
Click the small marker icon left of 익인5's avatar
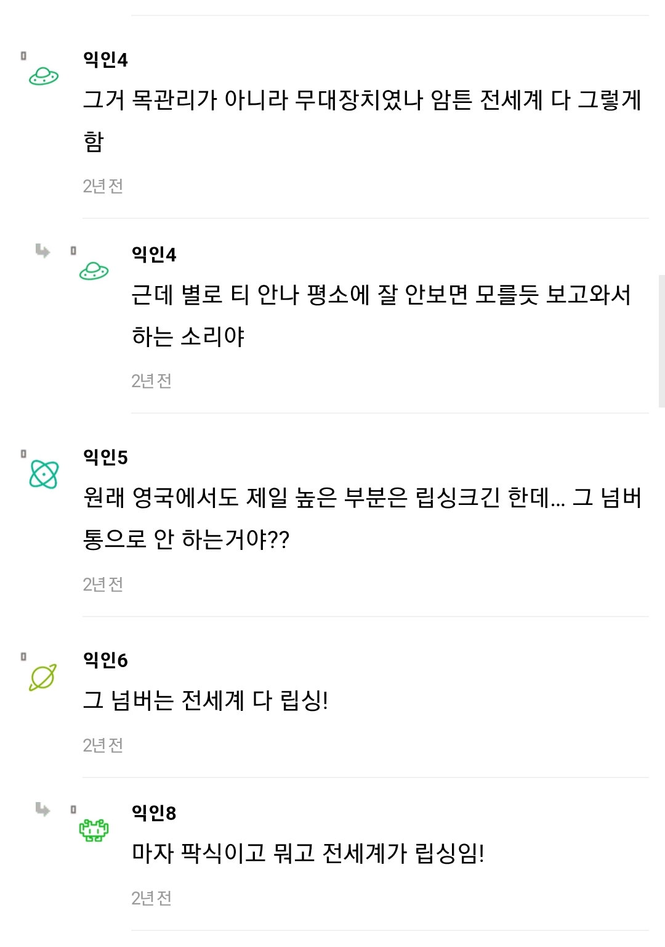(23, 454)
